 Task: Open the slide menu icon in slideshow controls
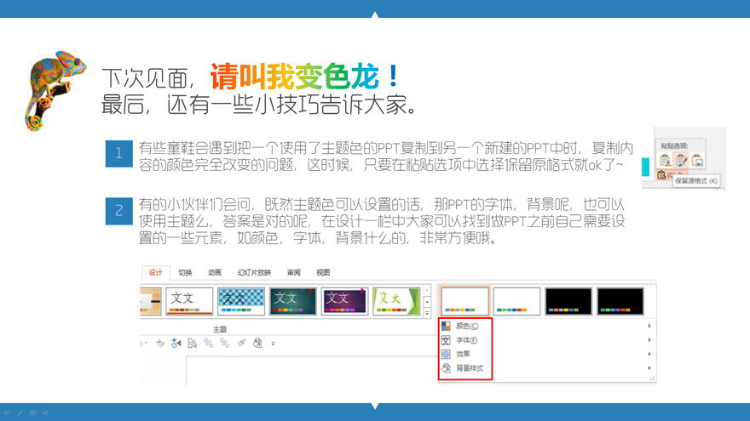coord(33,413)
